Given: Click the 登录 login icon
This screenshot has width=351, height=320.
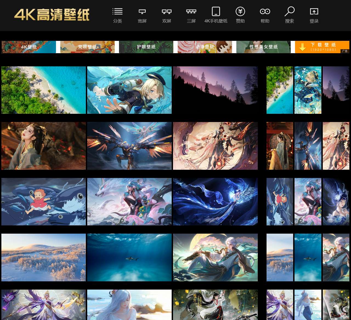Looking at the screenshot, I should point(314,12).
